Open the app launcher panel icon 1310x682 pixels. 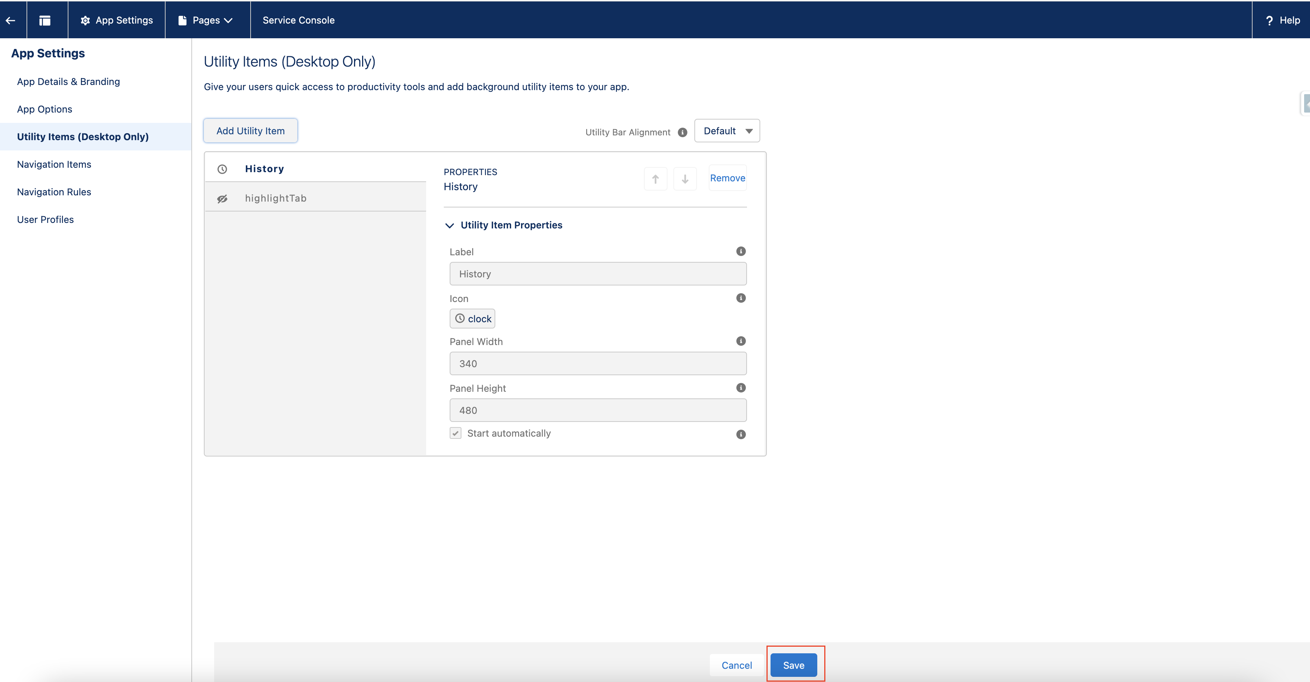pos(45,20)
